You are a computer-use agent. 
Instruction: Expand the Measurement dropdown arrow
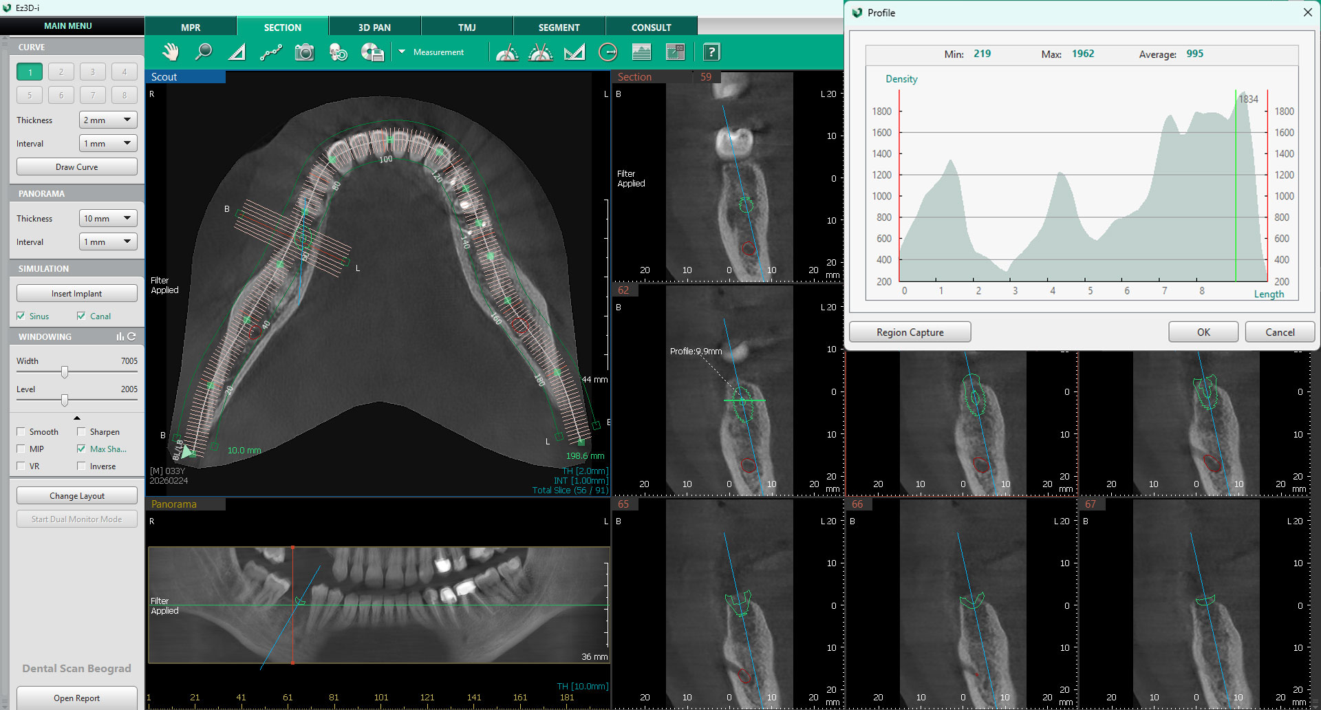click(x=402, y=52)
